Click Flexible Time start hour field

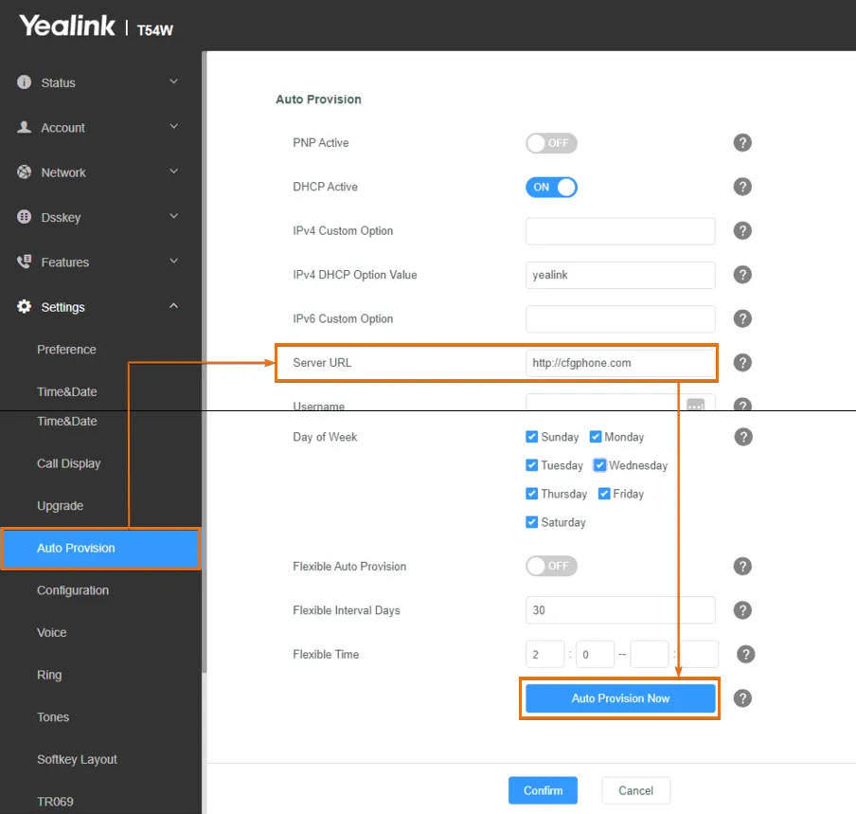pos(544,655)
